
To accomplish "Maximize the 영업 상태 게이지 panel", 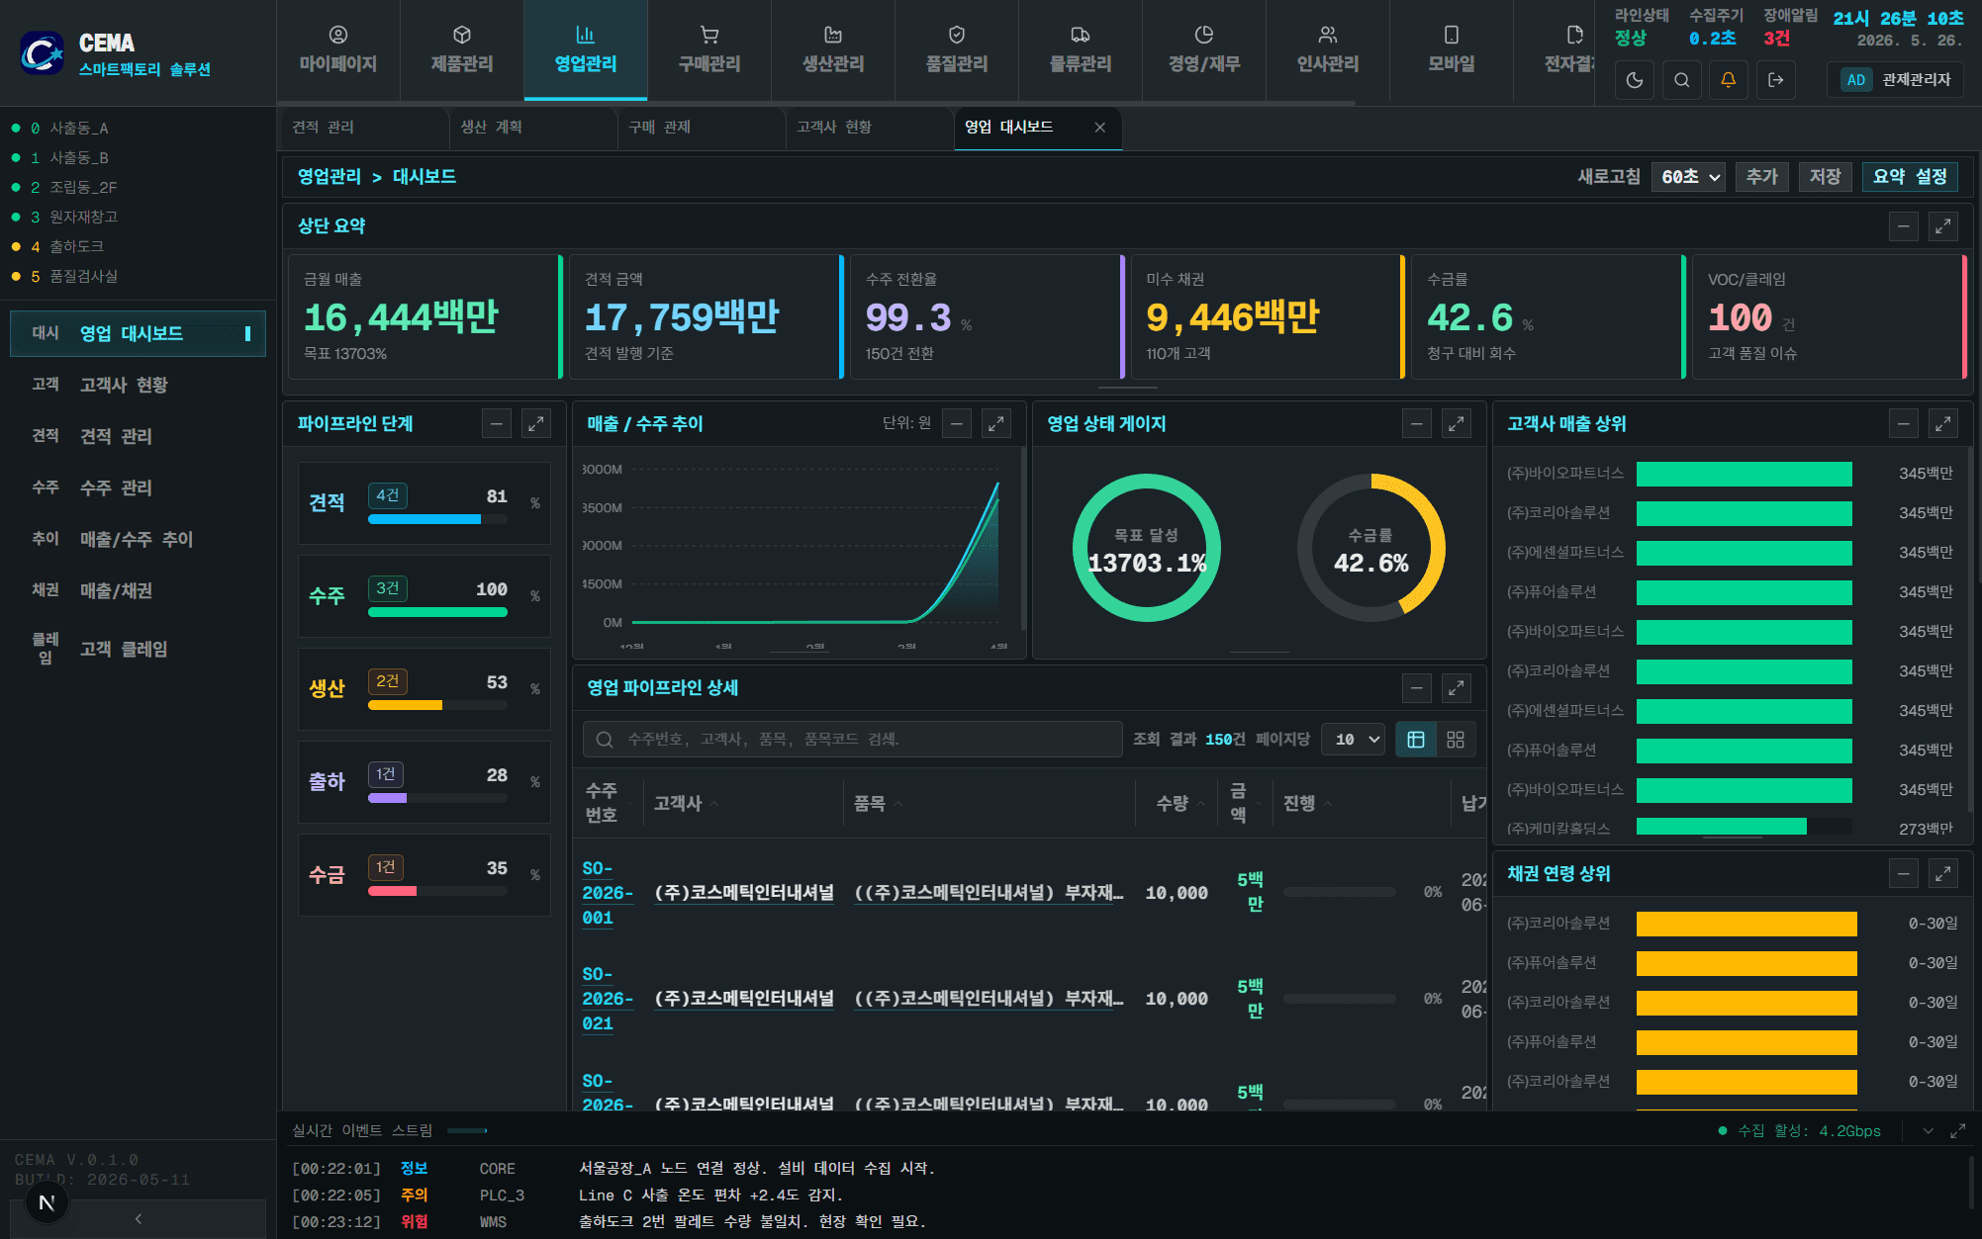I will (1457, 424).
